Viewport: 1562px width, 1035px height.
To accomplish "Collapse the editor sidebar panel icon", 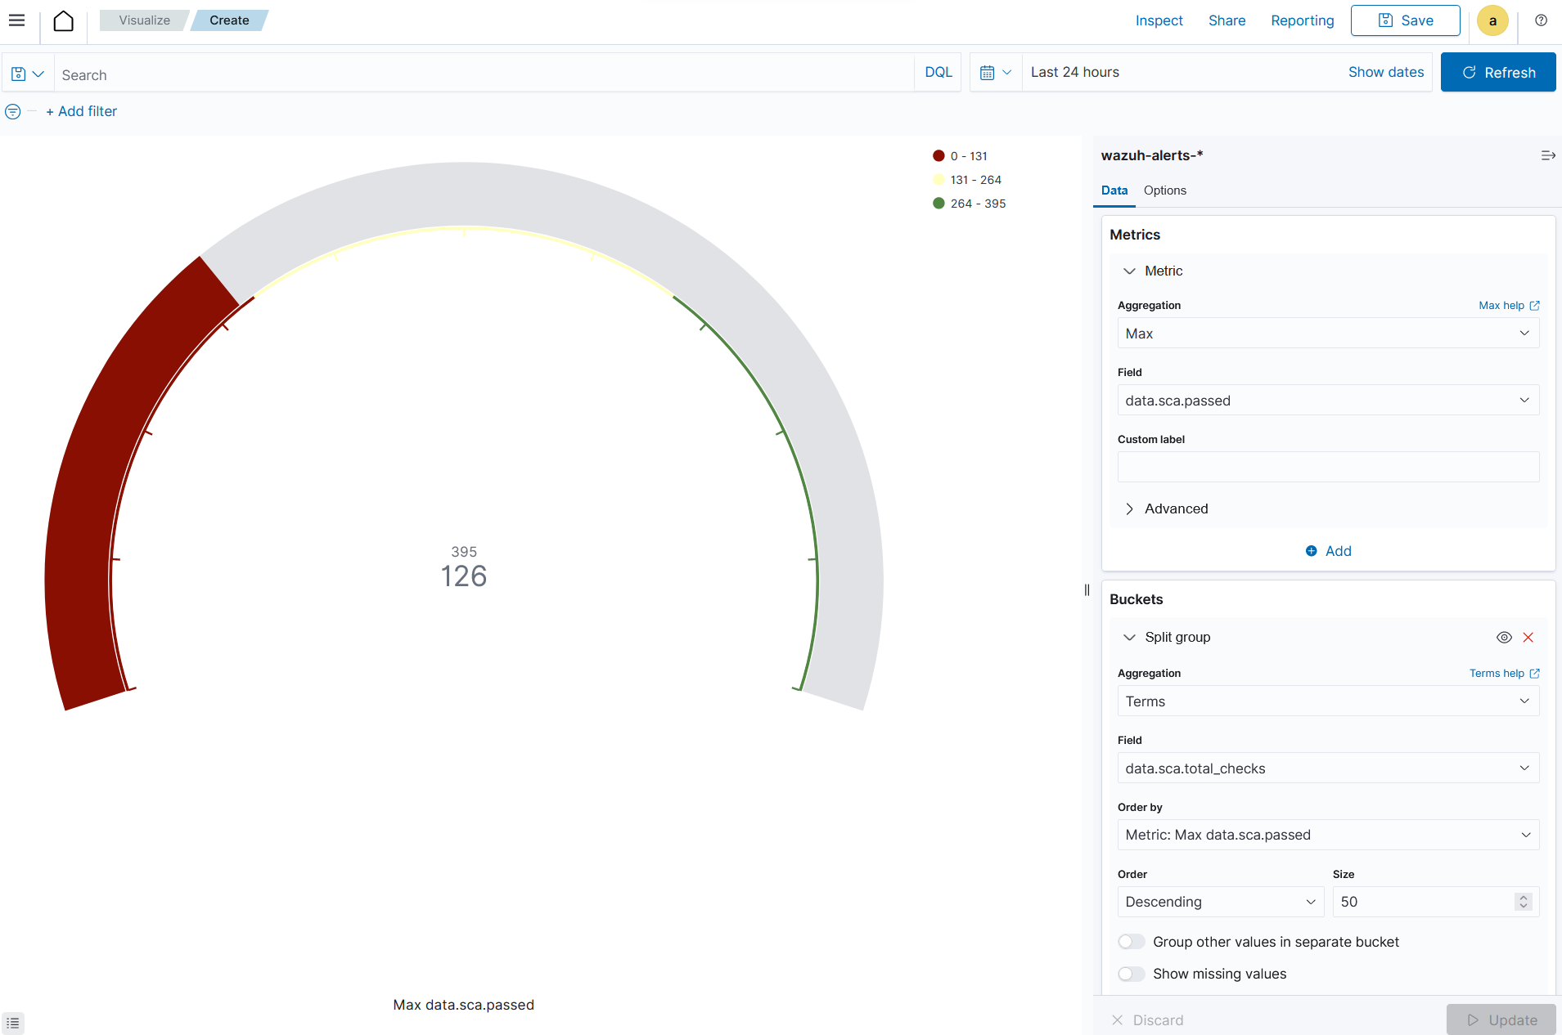I will pos(1547,155).
